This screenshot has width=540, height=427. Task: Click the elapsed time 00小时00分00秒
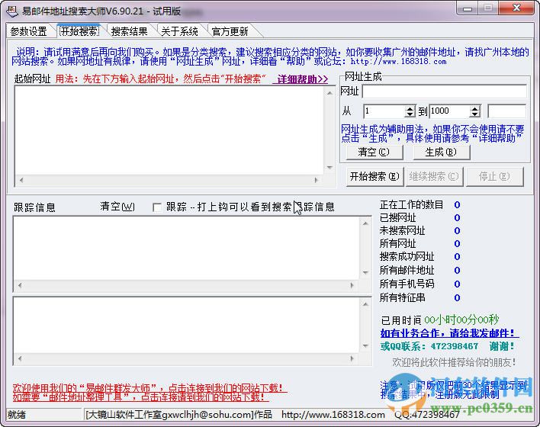pos(461,320)
